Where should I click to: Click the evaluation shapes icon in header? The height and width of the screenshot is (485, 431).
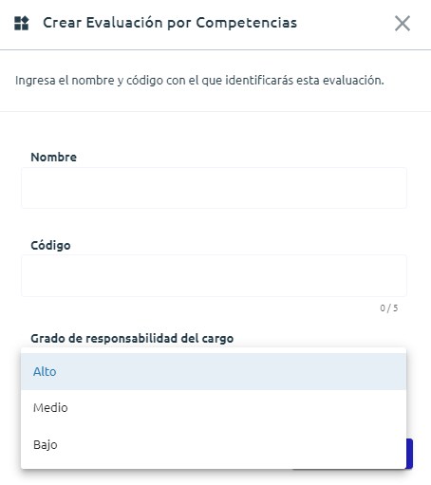(x=22, y=23)
